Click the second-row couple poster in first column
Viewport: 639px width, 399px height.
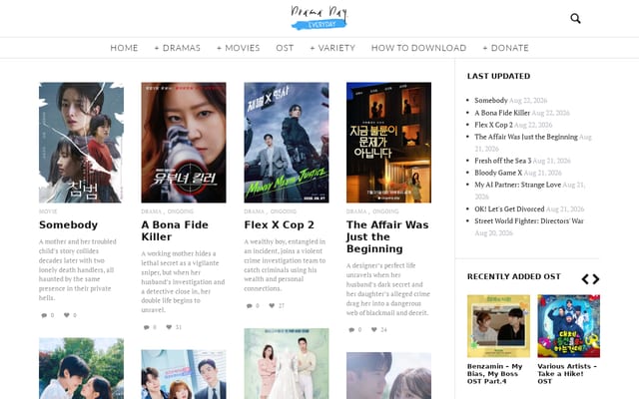81,368
